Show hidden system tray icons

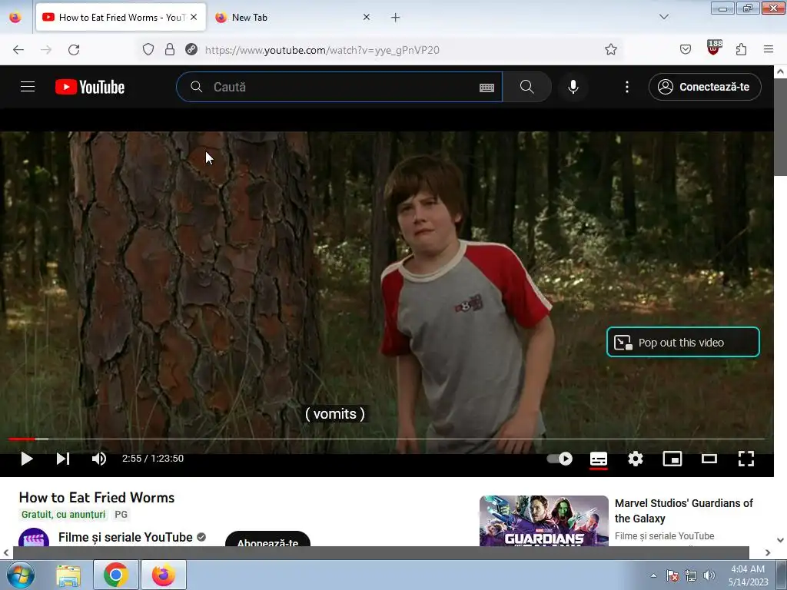pyautogui.click(x=653, y=575)
